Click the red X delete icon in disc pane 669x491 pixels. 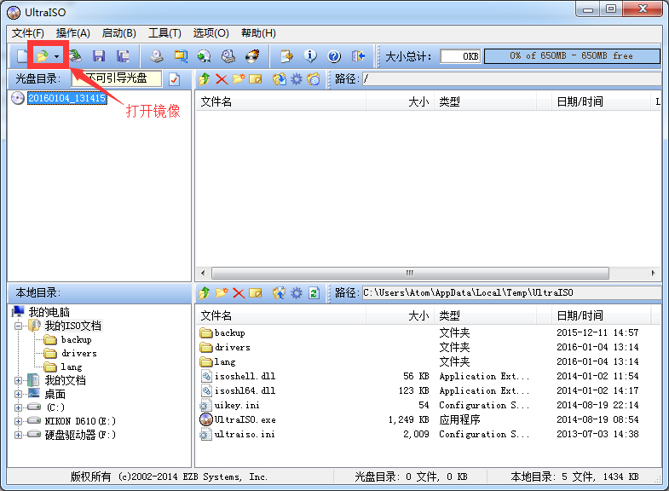222,79
